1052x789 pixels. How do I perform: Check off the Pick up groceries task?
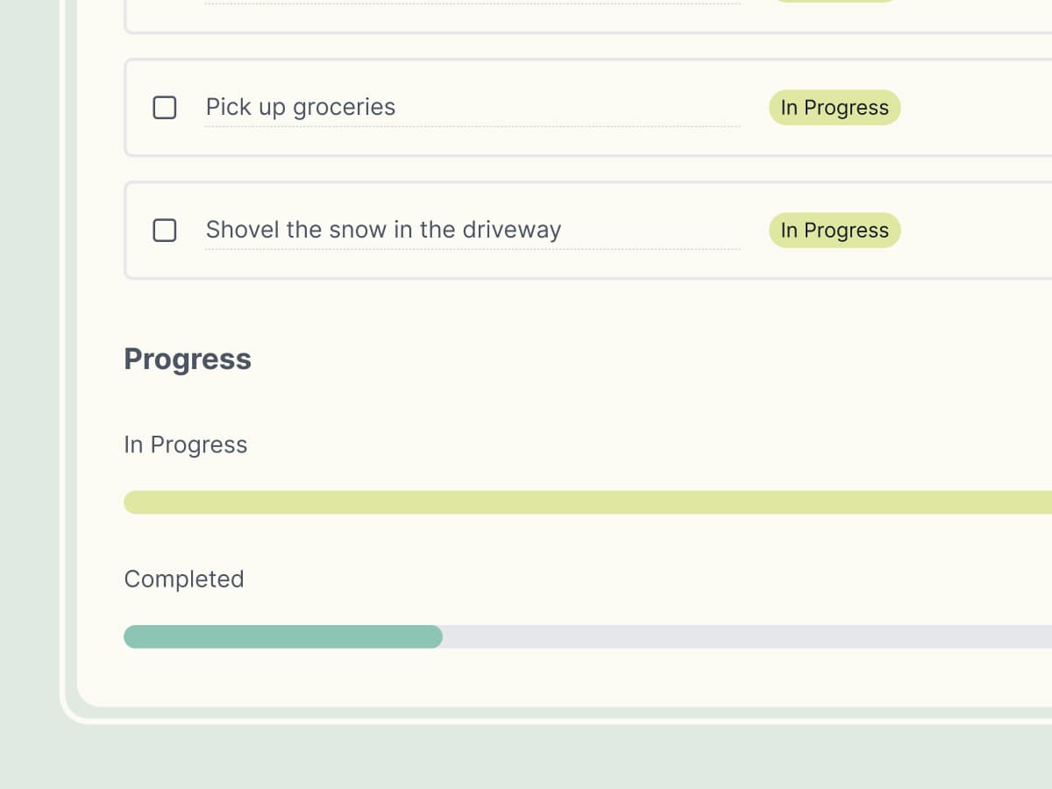165,107
